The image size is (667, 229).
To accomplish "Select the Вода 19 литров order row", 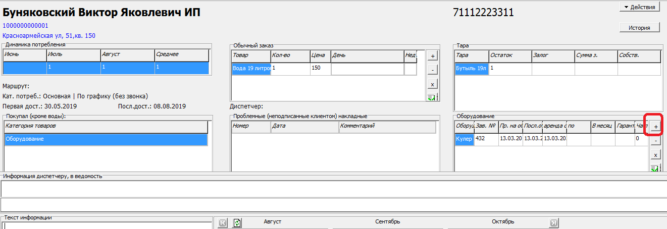I will pos(251,69).
